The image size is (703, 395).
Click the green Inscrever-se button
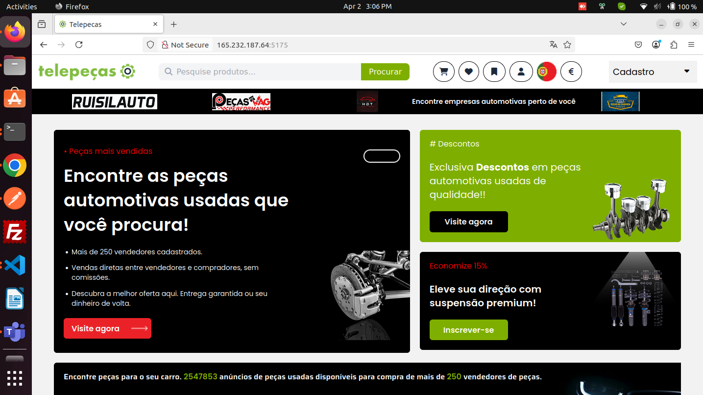[x=468, y=330]
